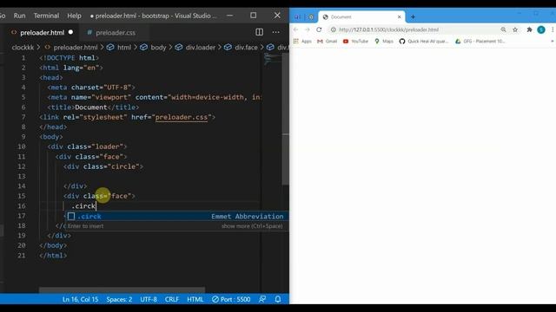Open the Quick Heal AV GitHub bookmark
Image resolution: width=556 pixels, height=312 pixels.
(424, 42)
